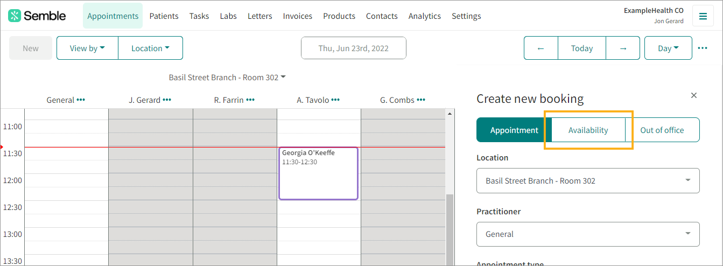
Task: Click the Semble logo icon
Action: [15, 16]
